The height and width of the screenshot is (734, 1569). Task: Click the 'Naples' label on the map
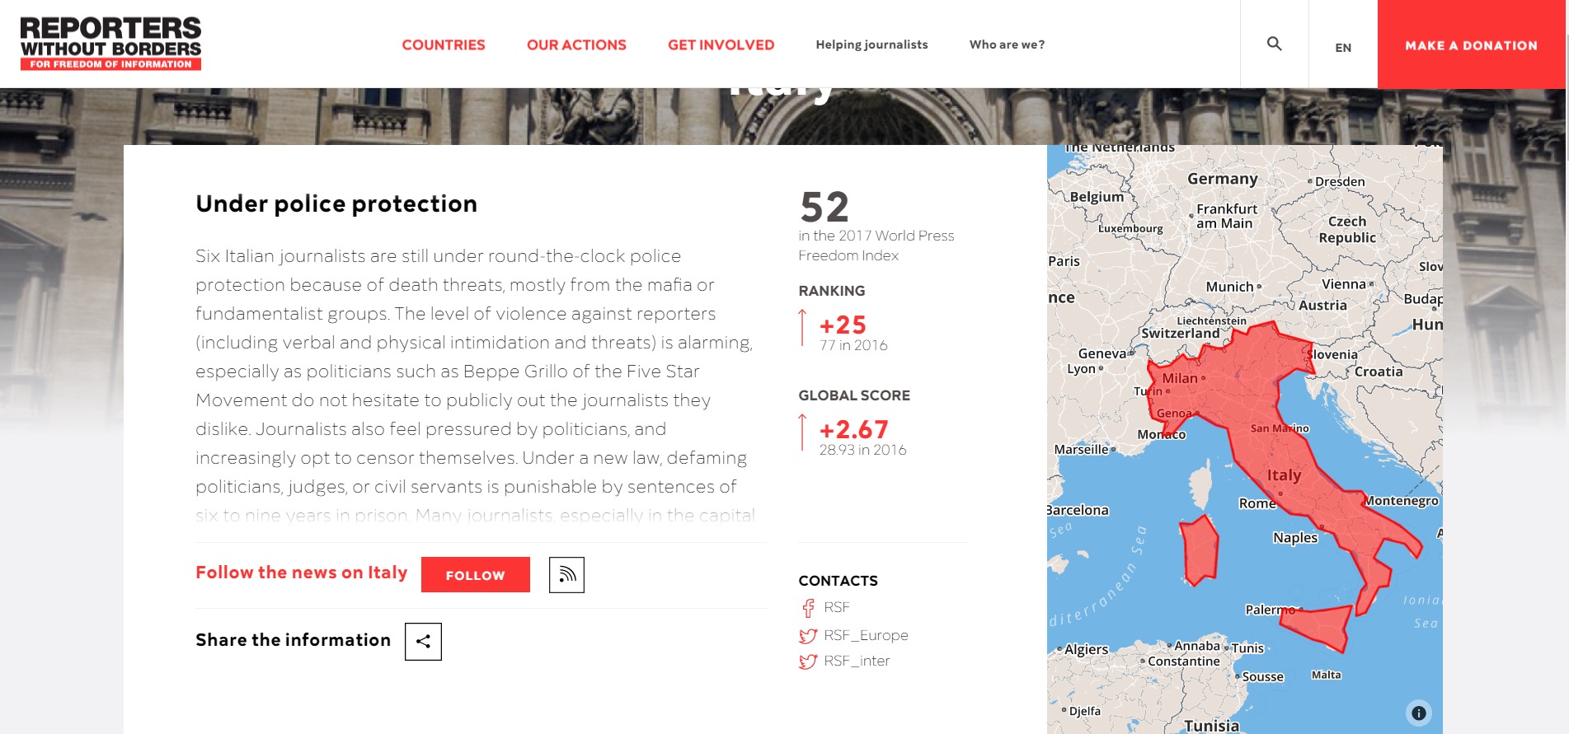tap(1295, 538)
